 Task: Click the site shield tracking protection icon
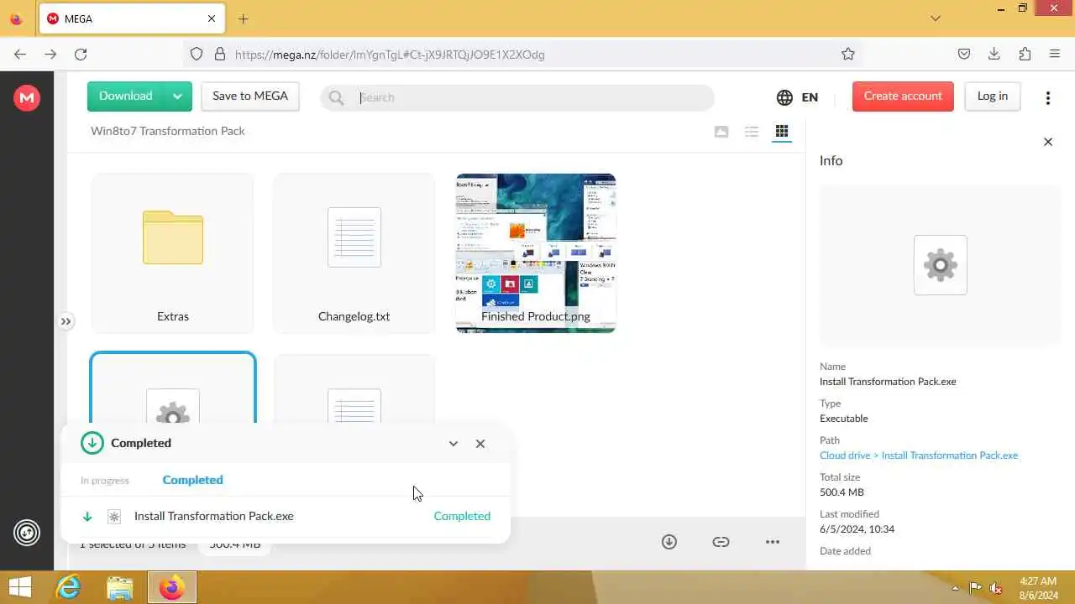(197, 54)
